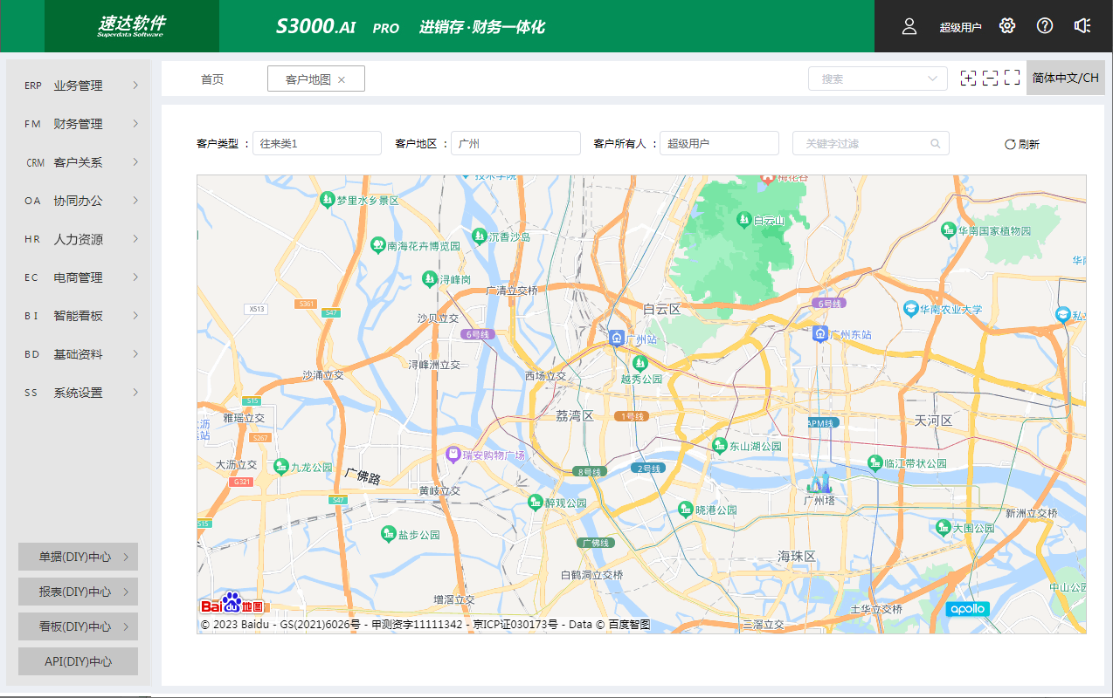The height and width of the screenshot is (698, 1113).
Task: Open the 系统设置 sidebar menu
Action: click(x=79, y=393)
